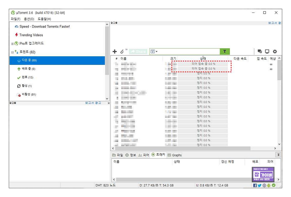This screenshot has height=197, width=291.
Task: Switch to the 피어 tab
Action: (144, 155)
